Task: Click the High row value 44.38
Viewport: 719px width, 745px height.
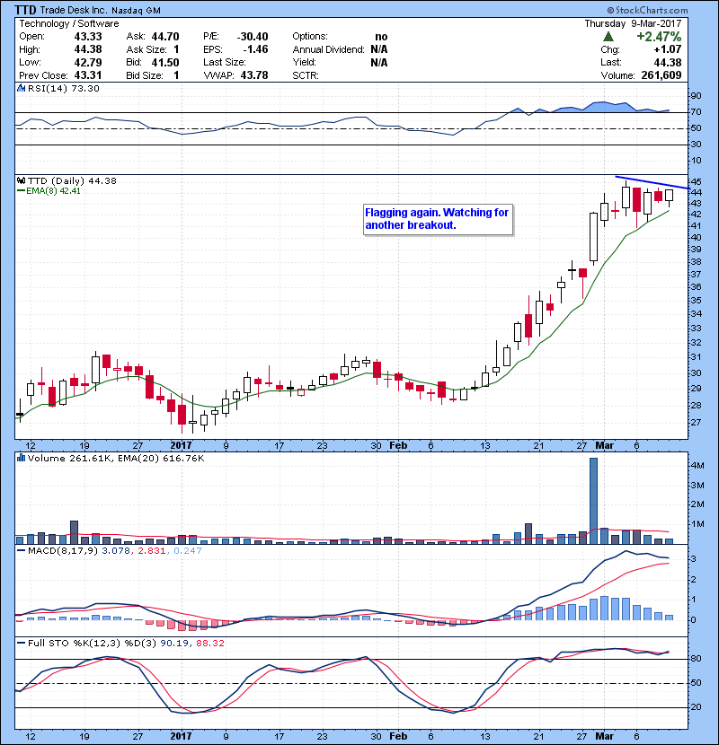Action: pyautogui.click(x=88, y=49)
